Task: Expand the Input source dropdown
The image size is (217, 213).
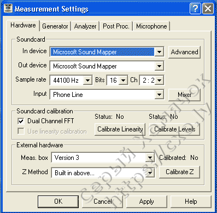Action: (x=159, y=95)
